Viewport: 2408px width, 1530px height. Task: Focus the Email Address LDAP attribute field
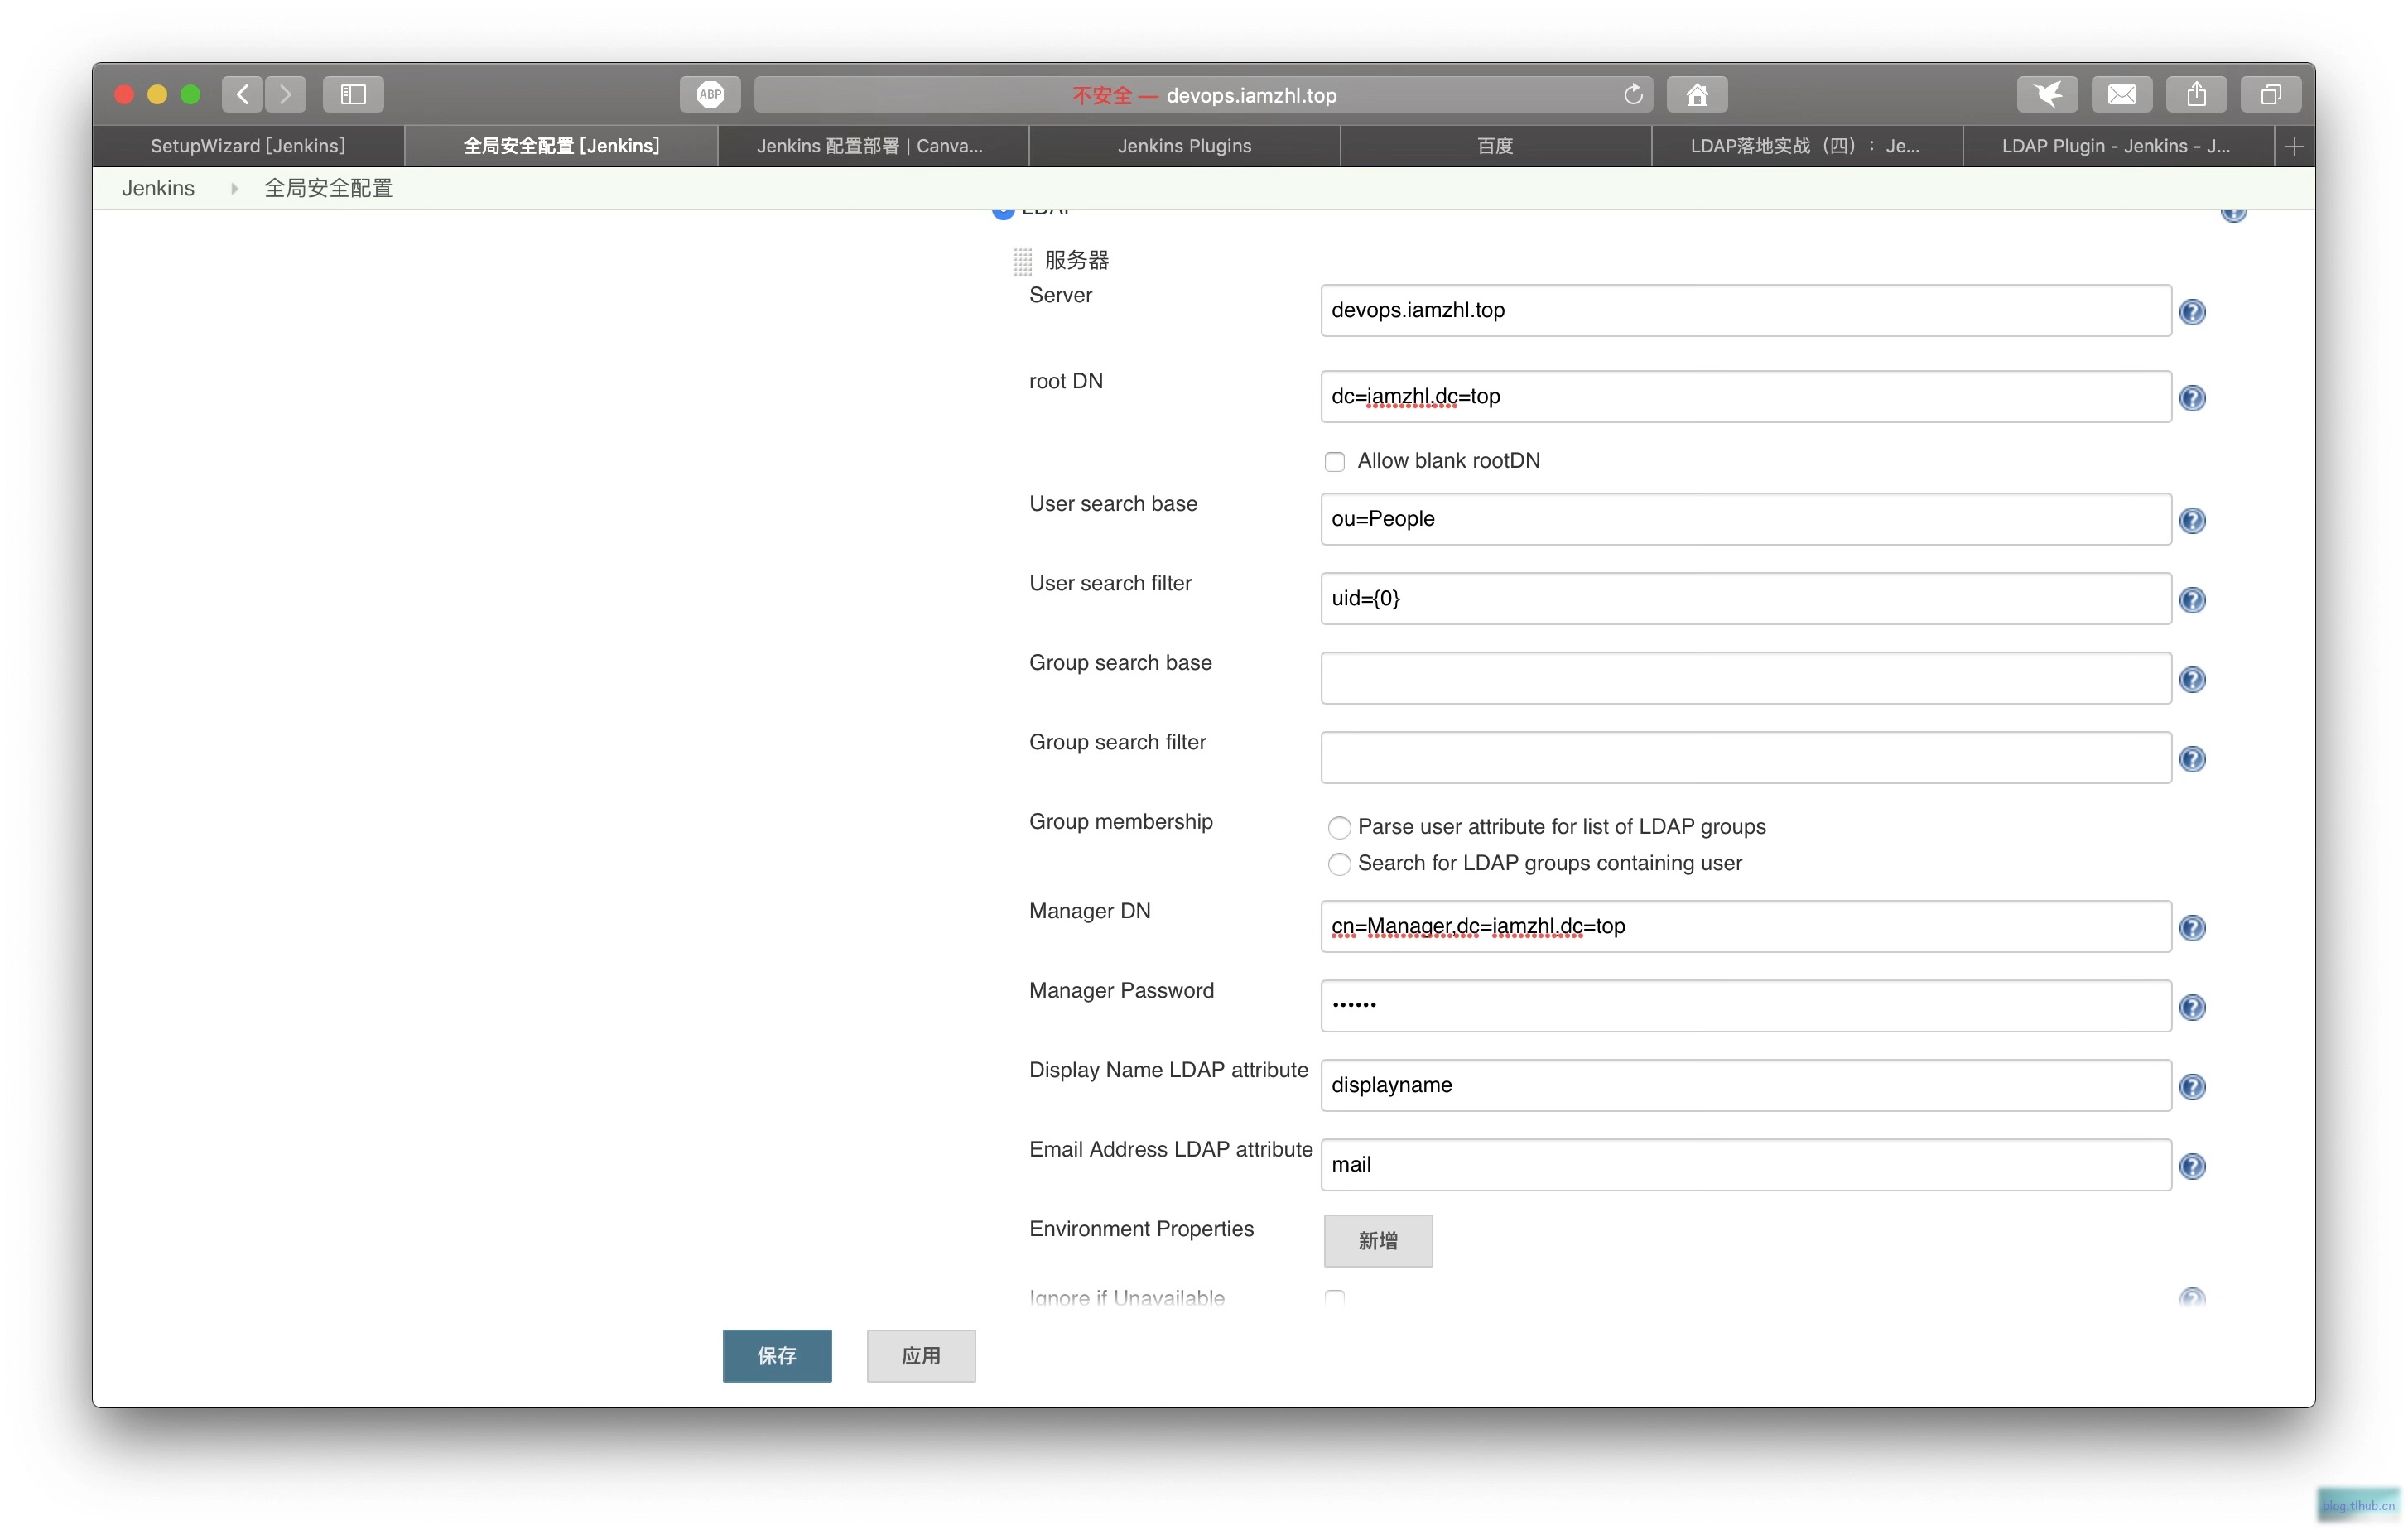click(x=1745, y=1164)
